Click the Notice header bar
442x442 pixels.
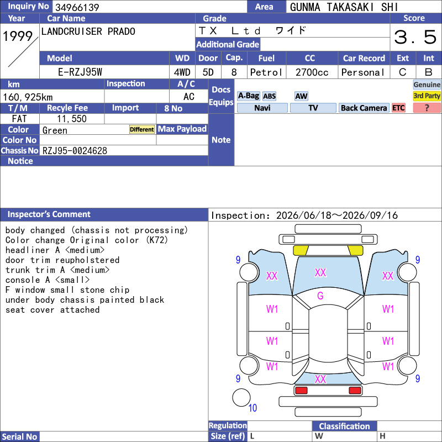pyautogui.click(x=104, y=161)
